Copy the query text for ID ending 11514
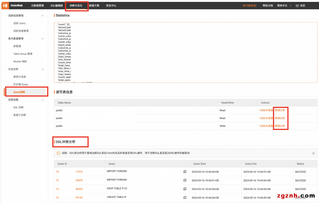This screenshot has height=203, width=319. 185,172
